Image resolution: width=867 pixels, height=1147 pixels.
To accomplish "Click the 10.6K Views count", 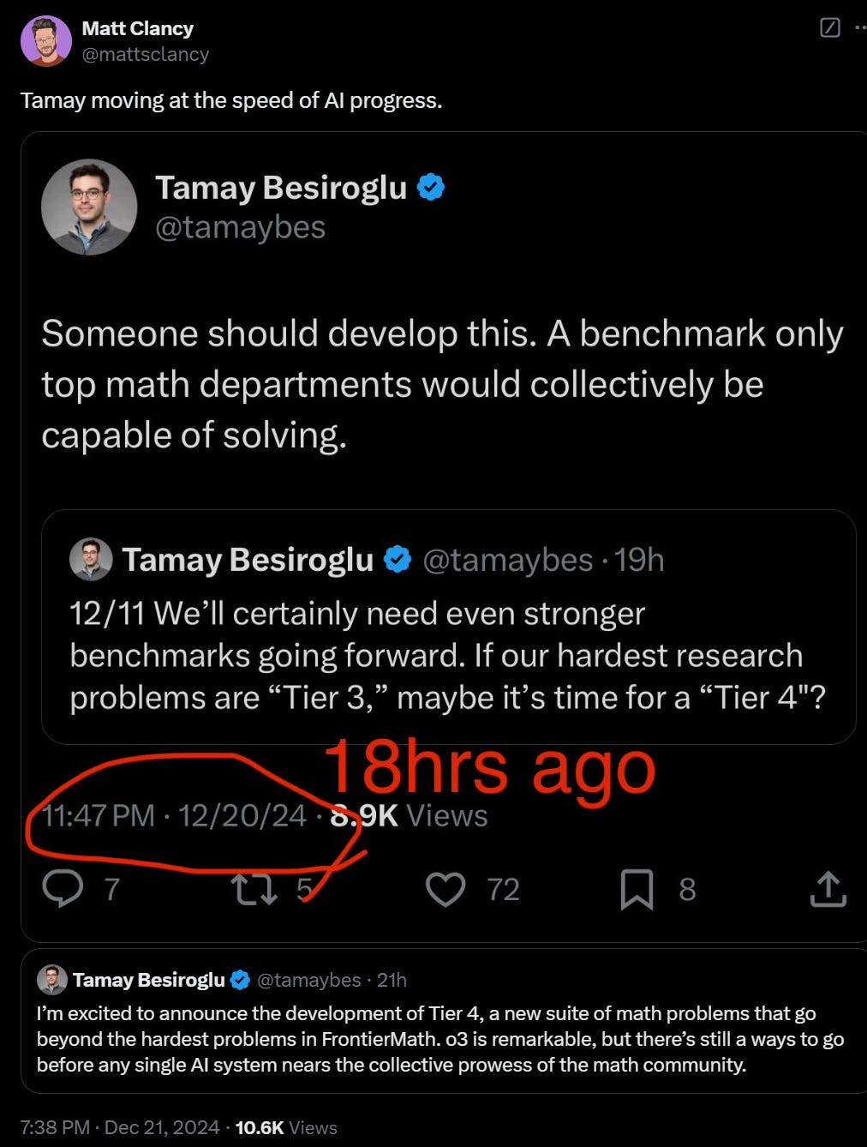I will [x=286, y=1127].
